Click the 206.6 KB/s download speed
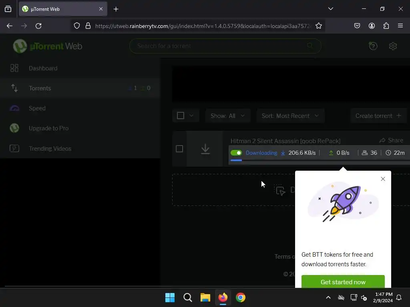This screenshot has height=307, width=410. [x=302, y=153]
